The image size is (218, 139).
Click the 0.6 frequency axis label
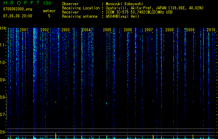click(x=3, y=132)
